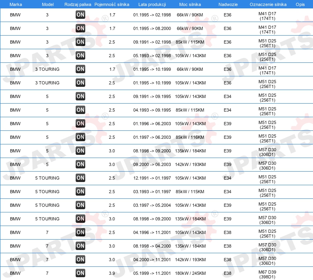
Task: Click ON fuel icon in 03.1997 -> 05.2004 row
Action: pos(80,205)
